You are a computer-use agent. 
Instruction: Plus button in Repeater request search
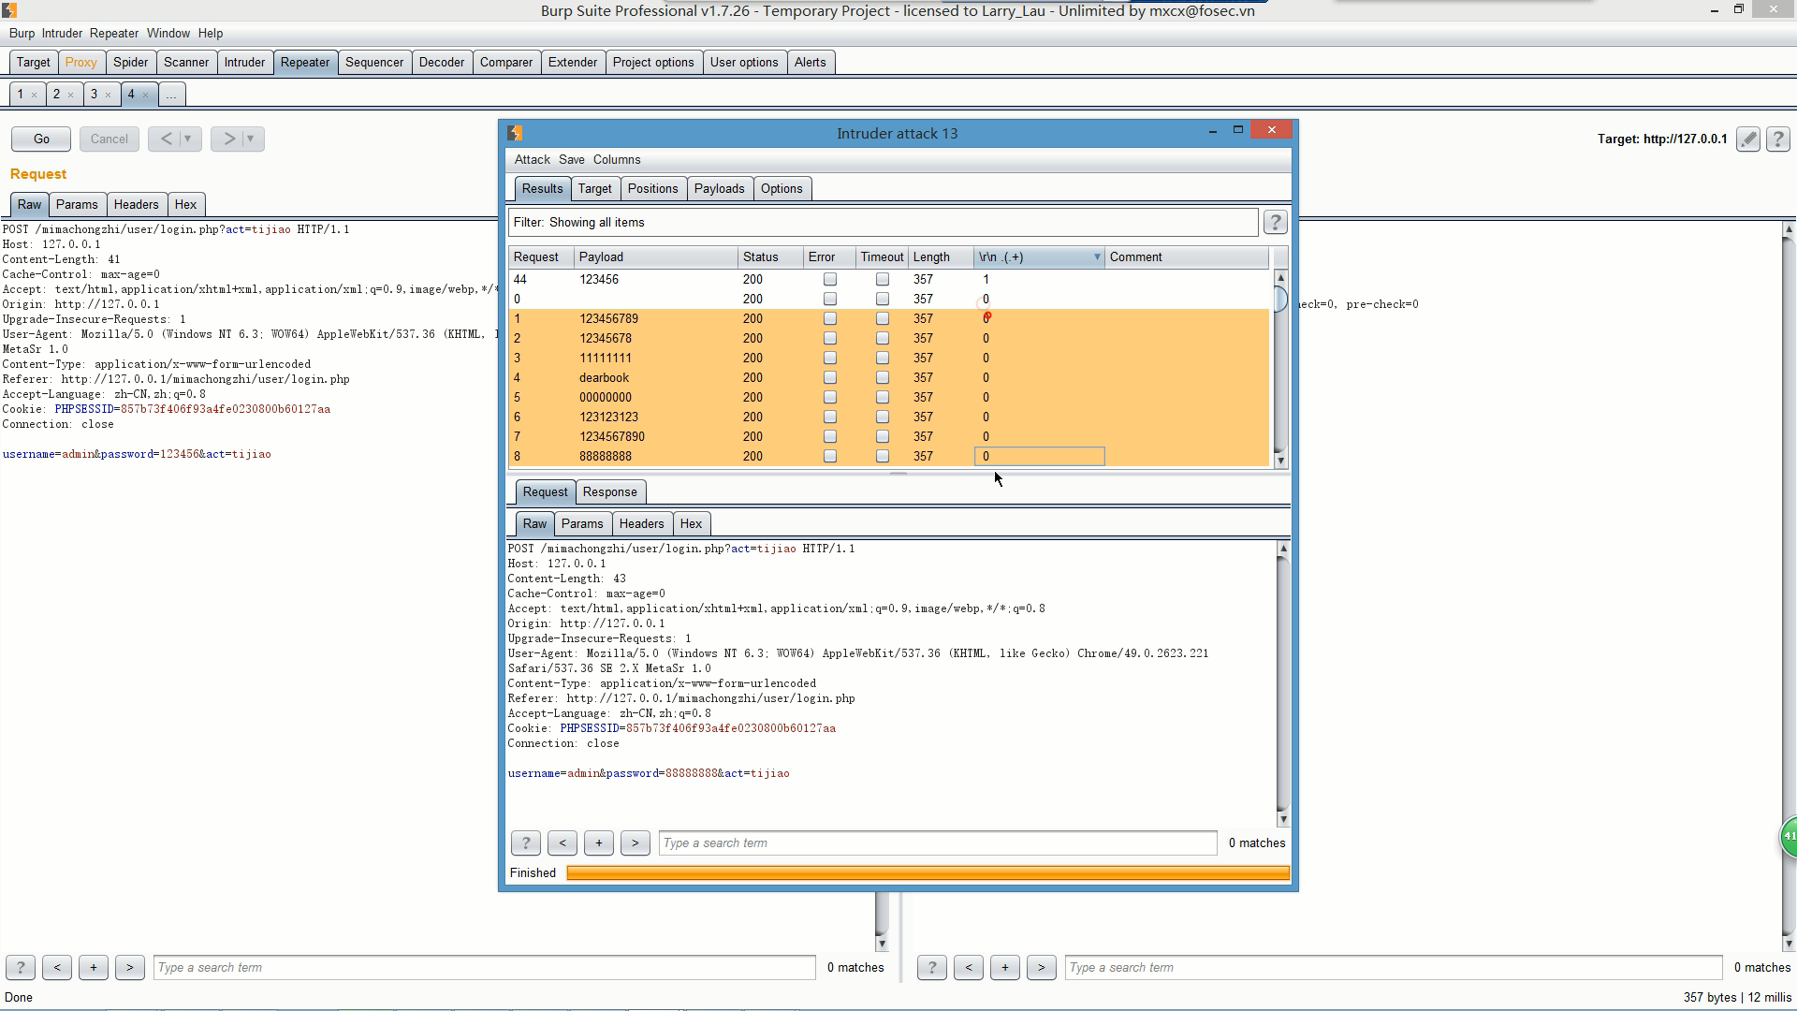93,967
